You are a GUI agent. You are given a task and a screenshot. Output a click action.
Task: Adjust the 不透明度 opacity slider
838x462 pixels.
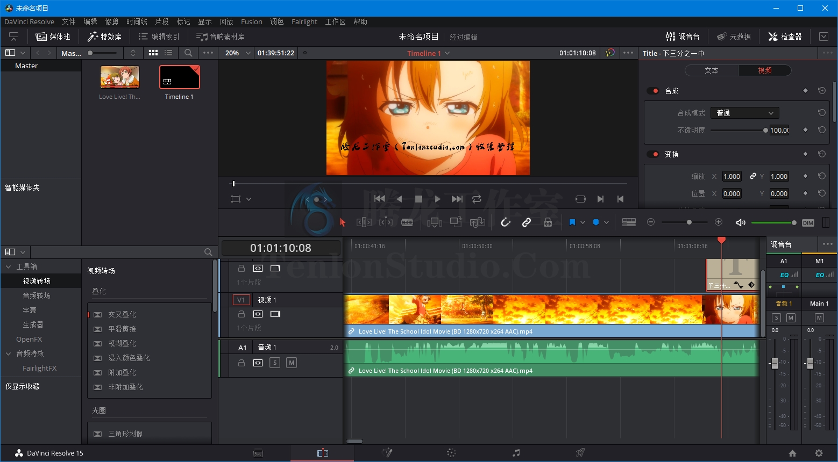[x=739, y=130]
